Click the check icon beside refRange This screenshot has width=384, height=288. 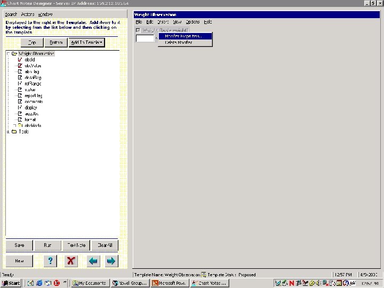20,84
